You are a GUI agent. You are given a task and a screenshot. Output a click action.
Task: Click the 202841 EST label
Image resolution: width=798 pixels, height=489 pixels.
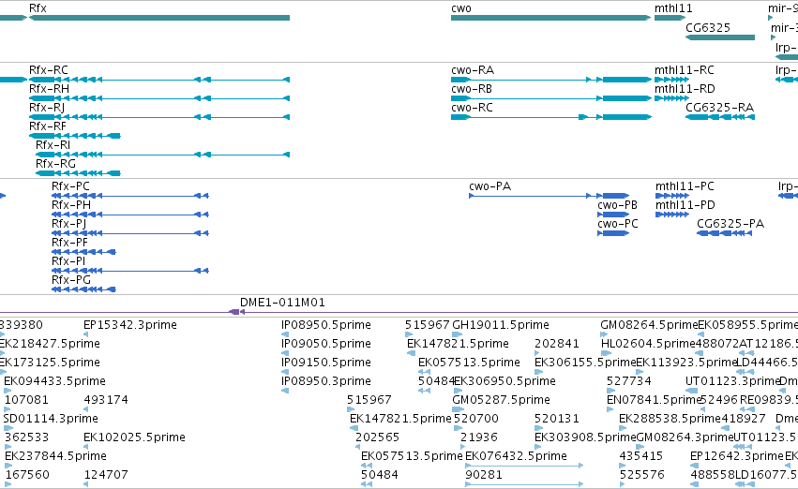[557, 344]
